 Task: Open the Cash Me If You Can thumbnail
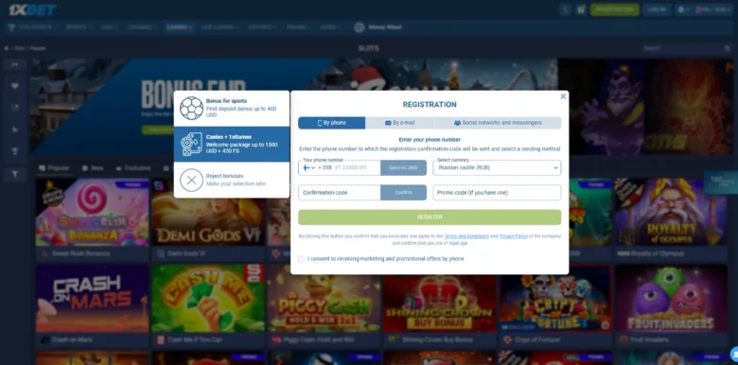207,298
